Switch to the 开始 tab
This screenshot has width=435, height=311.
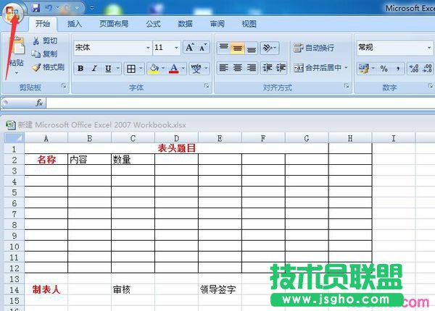(x=43, y=24)
